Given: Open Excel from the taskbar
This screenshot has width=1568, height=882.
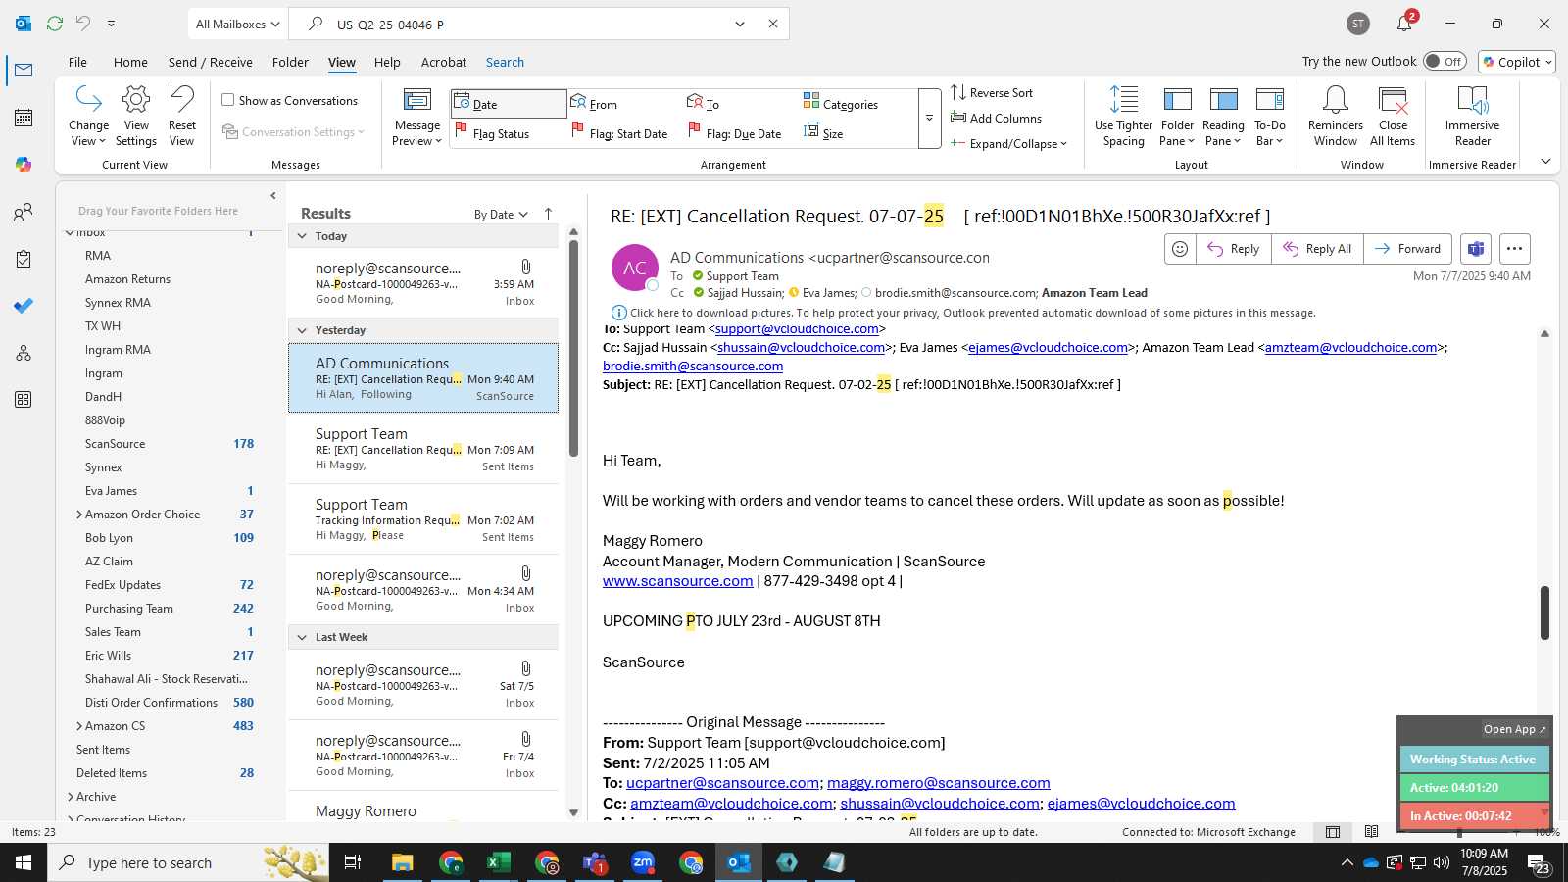Looking at the screenshot, I should point(498,862).
